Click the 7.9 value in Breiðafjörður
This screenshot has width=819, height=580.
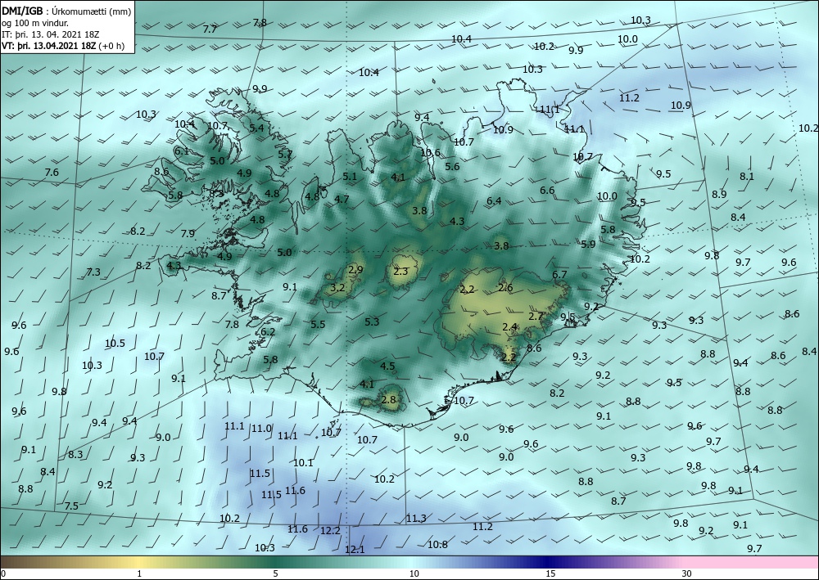pyautogui.click(x=188, y=234)
